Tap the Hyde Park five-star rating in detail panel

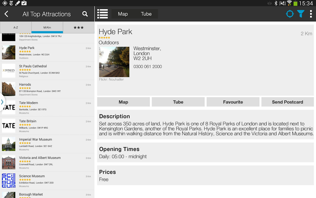(104, 38)
